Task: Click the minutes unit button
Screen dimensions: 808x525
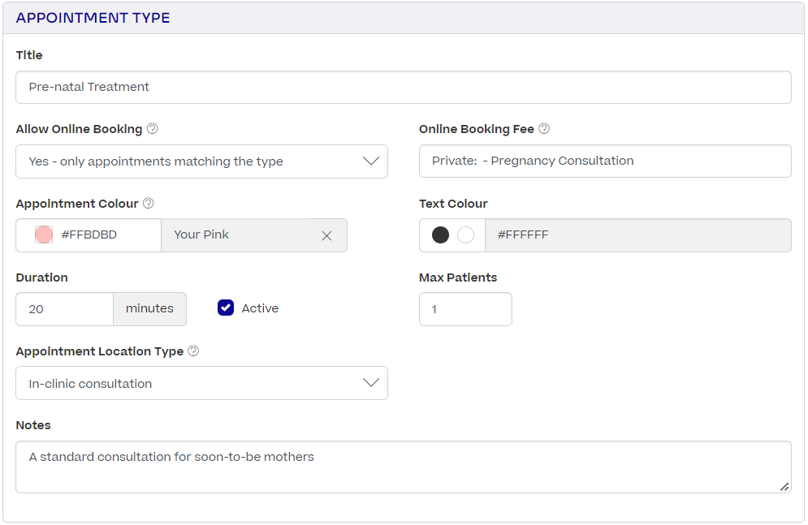Action: pos(149,308)
